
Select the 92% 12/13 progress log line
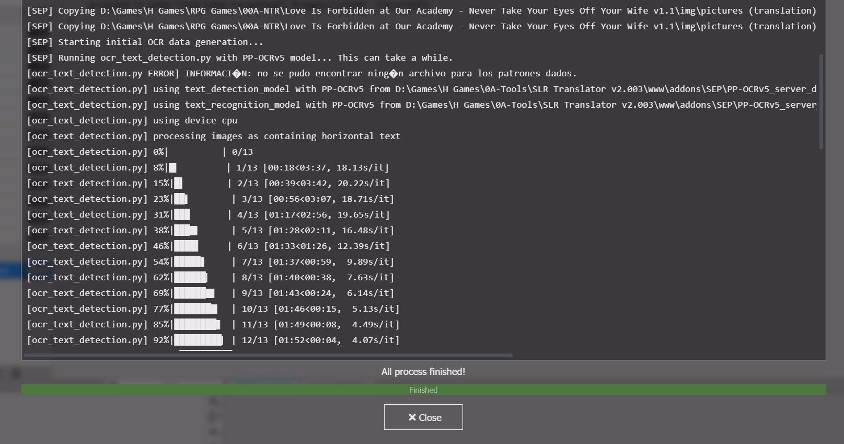(213, 340)
